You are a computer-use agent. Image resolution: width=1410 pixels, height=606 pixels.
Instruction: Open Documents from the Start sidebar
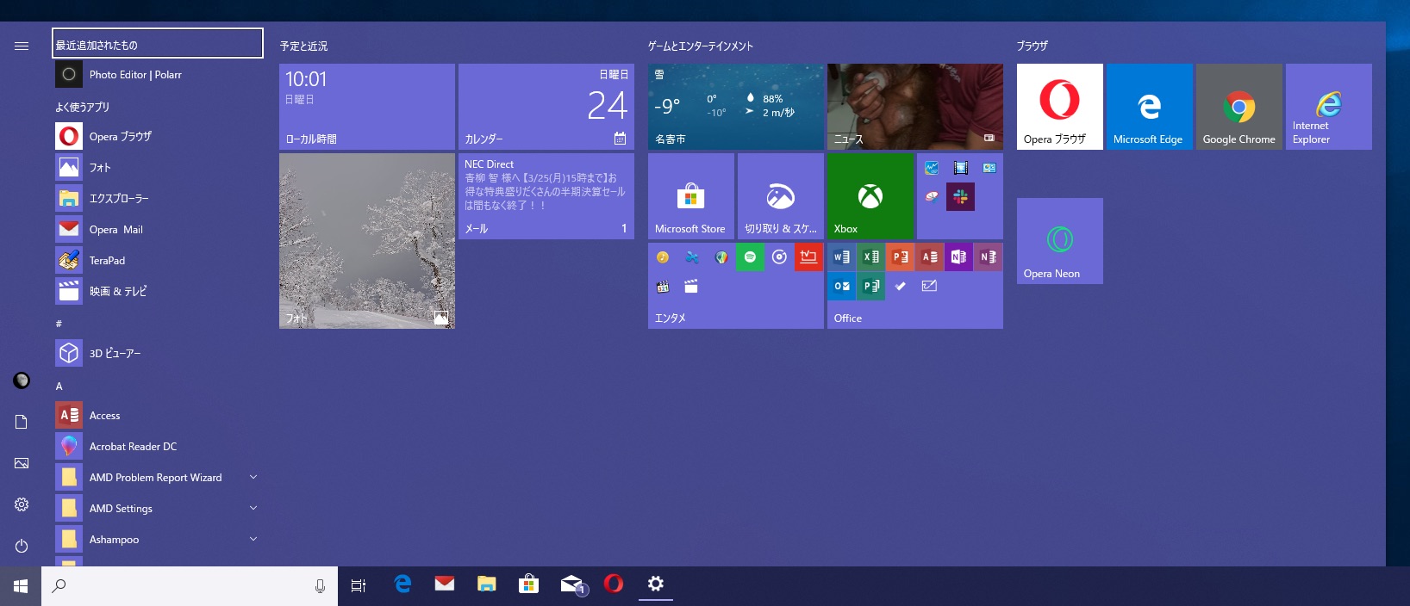tap(22, 422)
